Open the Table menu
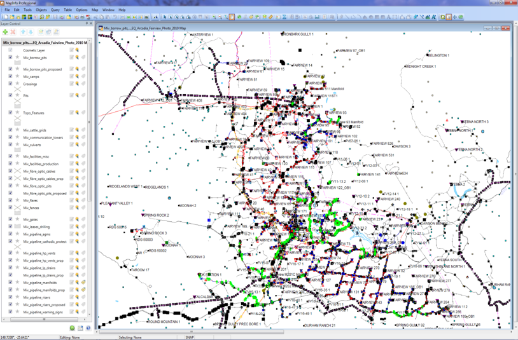 pos(68,10)
